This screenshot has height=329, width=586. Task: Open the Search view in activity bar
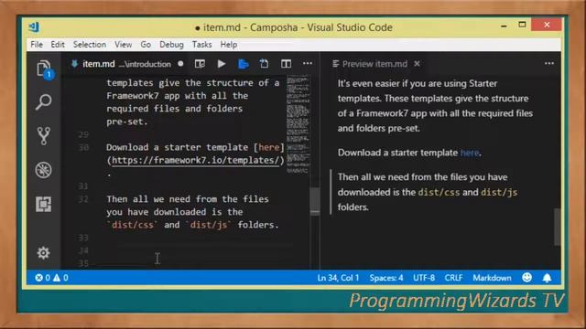tap(43, 102)
